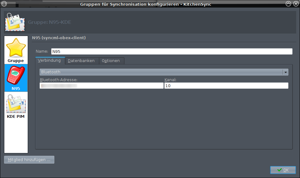Open the window menu icon in title bar
Screen dimensions: 300x178
tap(4, 4)
